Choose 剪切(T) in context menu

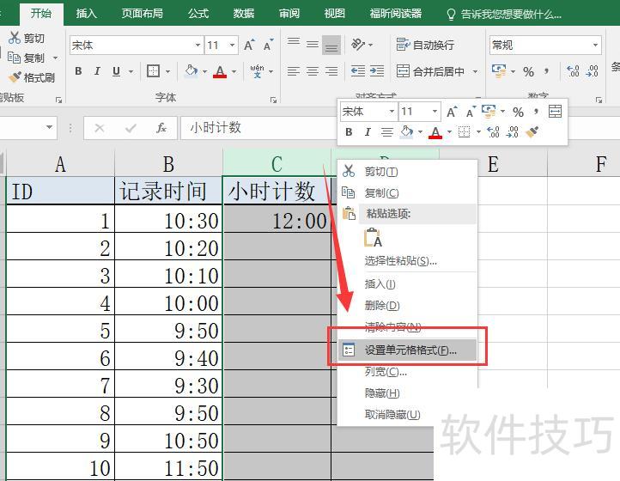(x=407, y=171)
